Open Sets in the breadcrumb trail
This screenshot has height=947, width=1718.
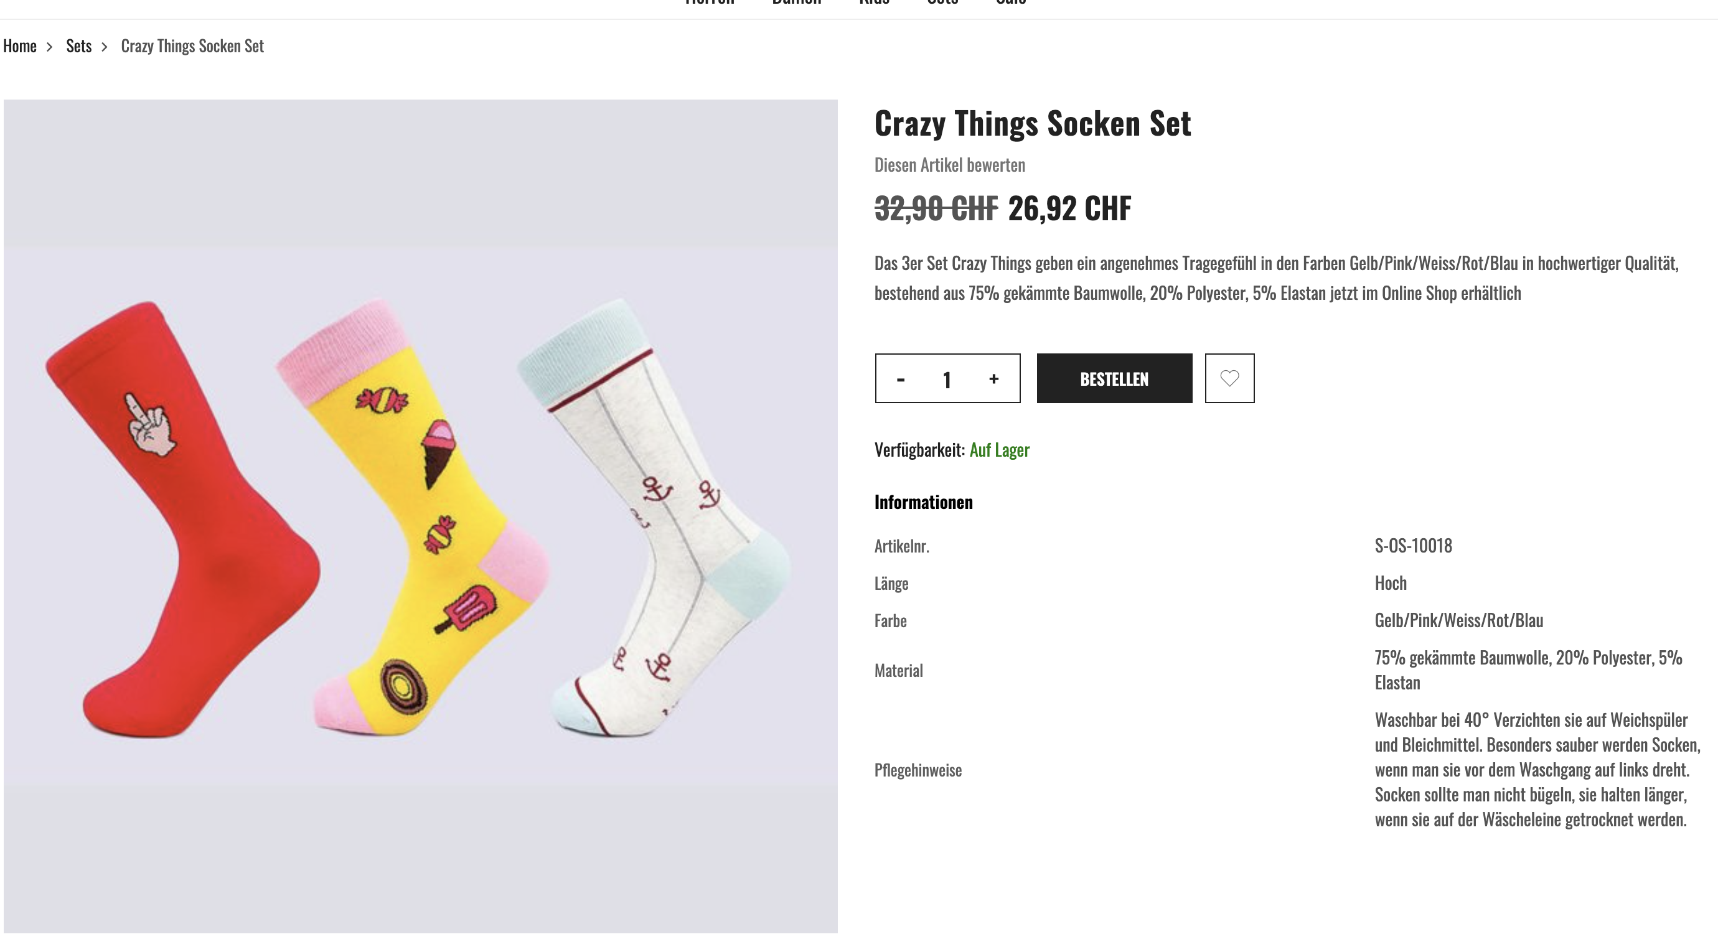pos(78,46)
